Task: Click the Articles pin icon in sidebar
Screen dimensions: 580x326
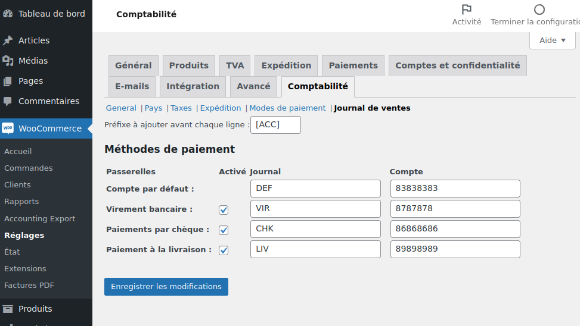Action: 8,40
